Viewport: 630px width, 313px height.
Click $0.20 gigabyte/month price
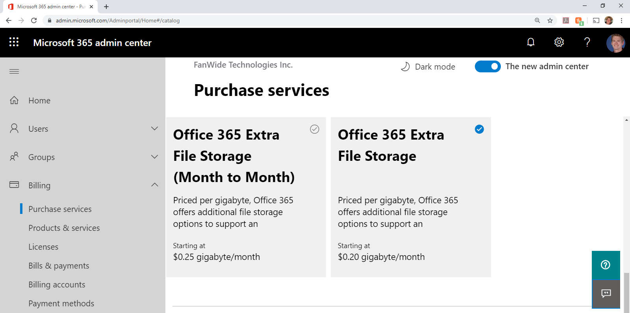(x=381, y=257)
